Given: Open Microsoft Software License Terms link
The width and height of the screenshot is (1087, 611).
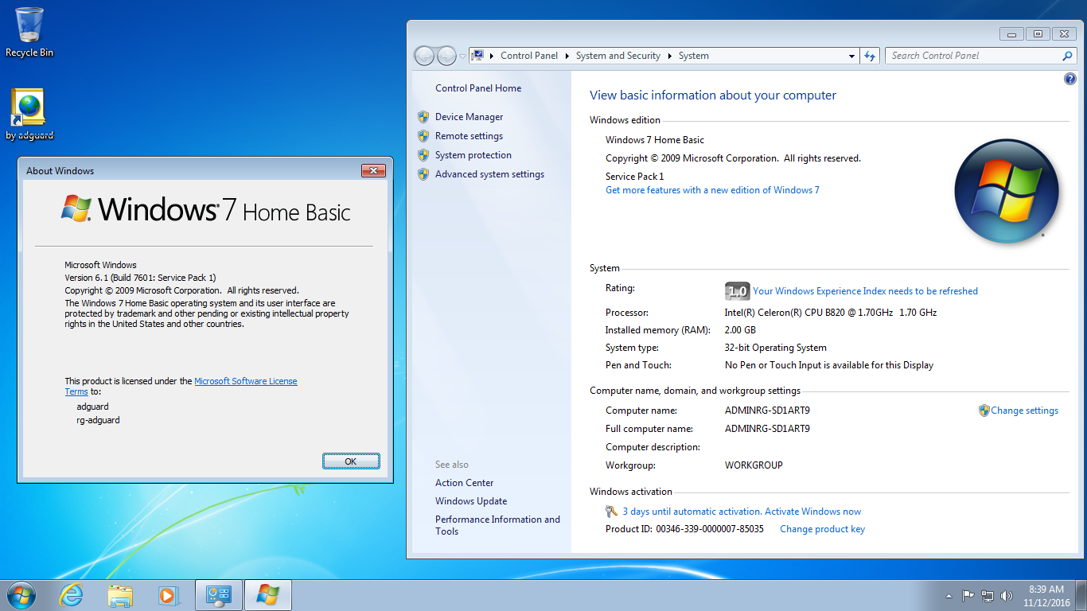Looking at the screenshot, I should point(246,381).
